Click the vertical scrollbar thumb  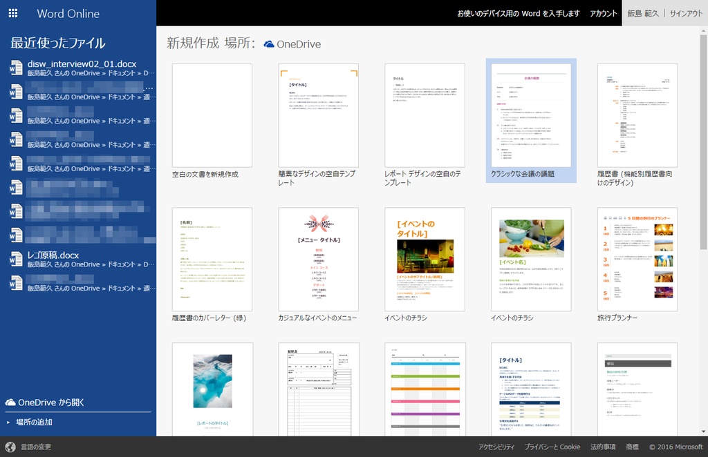click(703, 142)
